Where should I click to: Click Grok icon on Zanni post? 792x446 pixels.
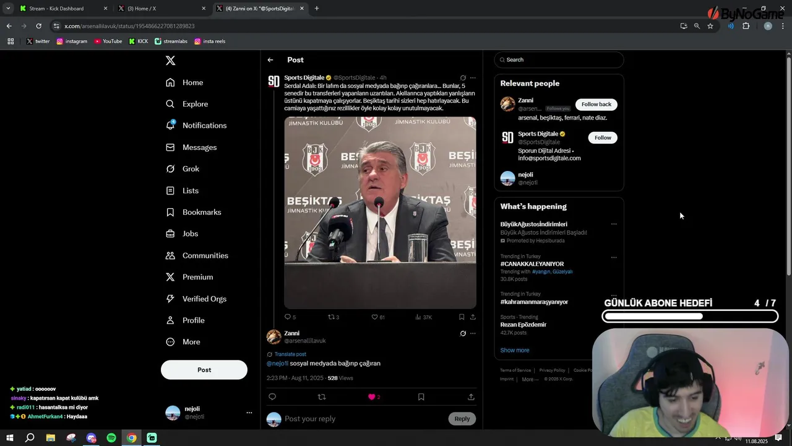[x=463, y=333]
